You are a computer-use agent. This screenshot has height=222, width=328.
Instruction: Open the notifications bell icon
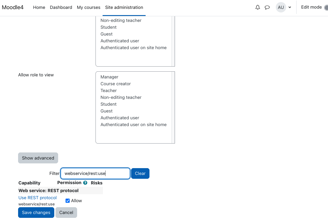pyautogui.click(x=258, y=7)
